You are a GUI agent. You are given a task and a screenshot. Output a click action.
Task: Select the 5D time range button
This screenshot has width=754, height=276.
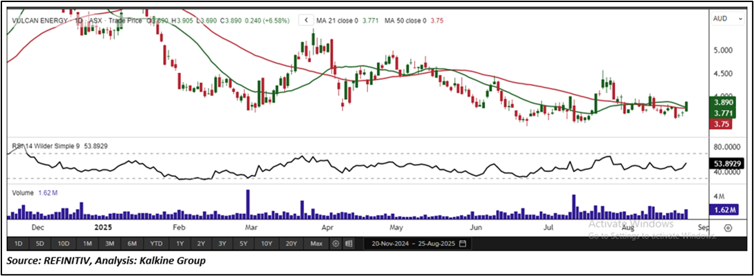click(x=41, y=243)
